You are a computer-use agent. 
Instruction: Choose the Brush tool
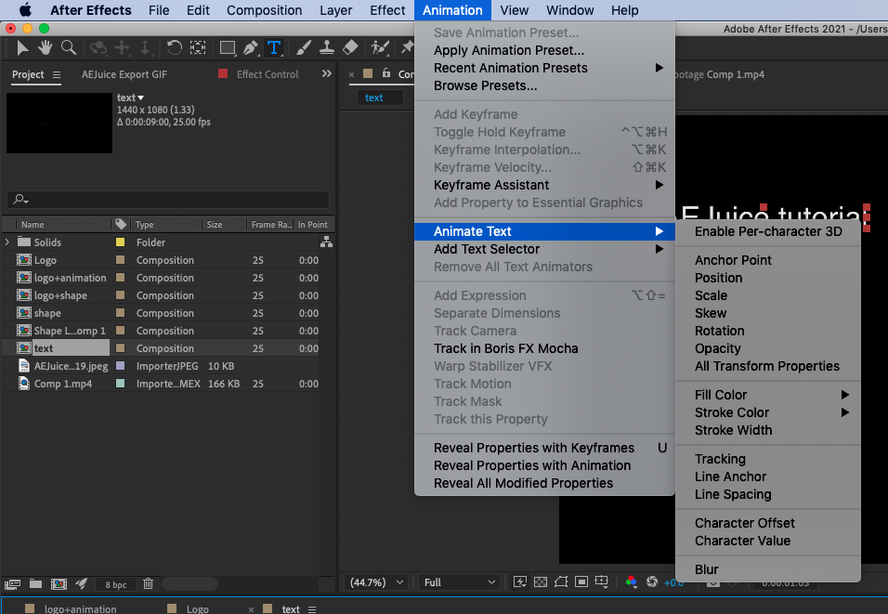[x=305, y=47]
